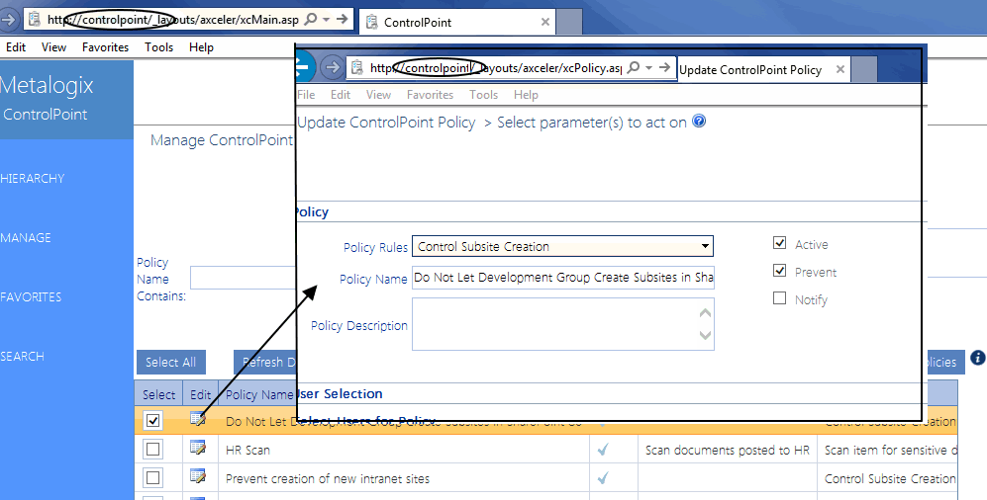The image size is (987, 500).
Task: Open SEARCH in sidebar
Action: pos(22,356)
